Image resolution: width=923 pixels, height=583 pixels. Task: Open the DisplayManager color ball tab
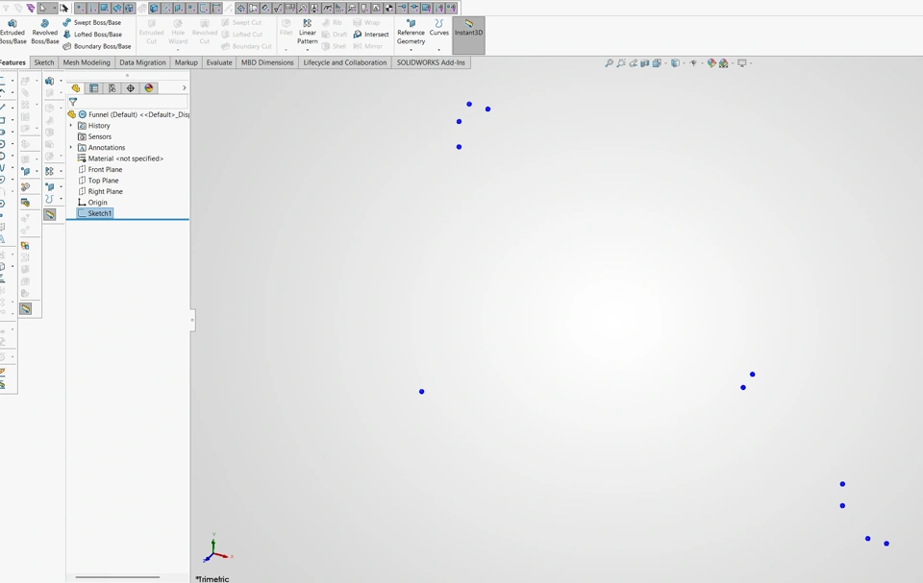click(149, 88)
